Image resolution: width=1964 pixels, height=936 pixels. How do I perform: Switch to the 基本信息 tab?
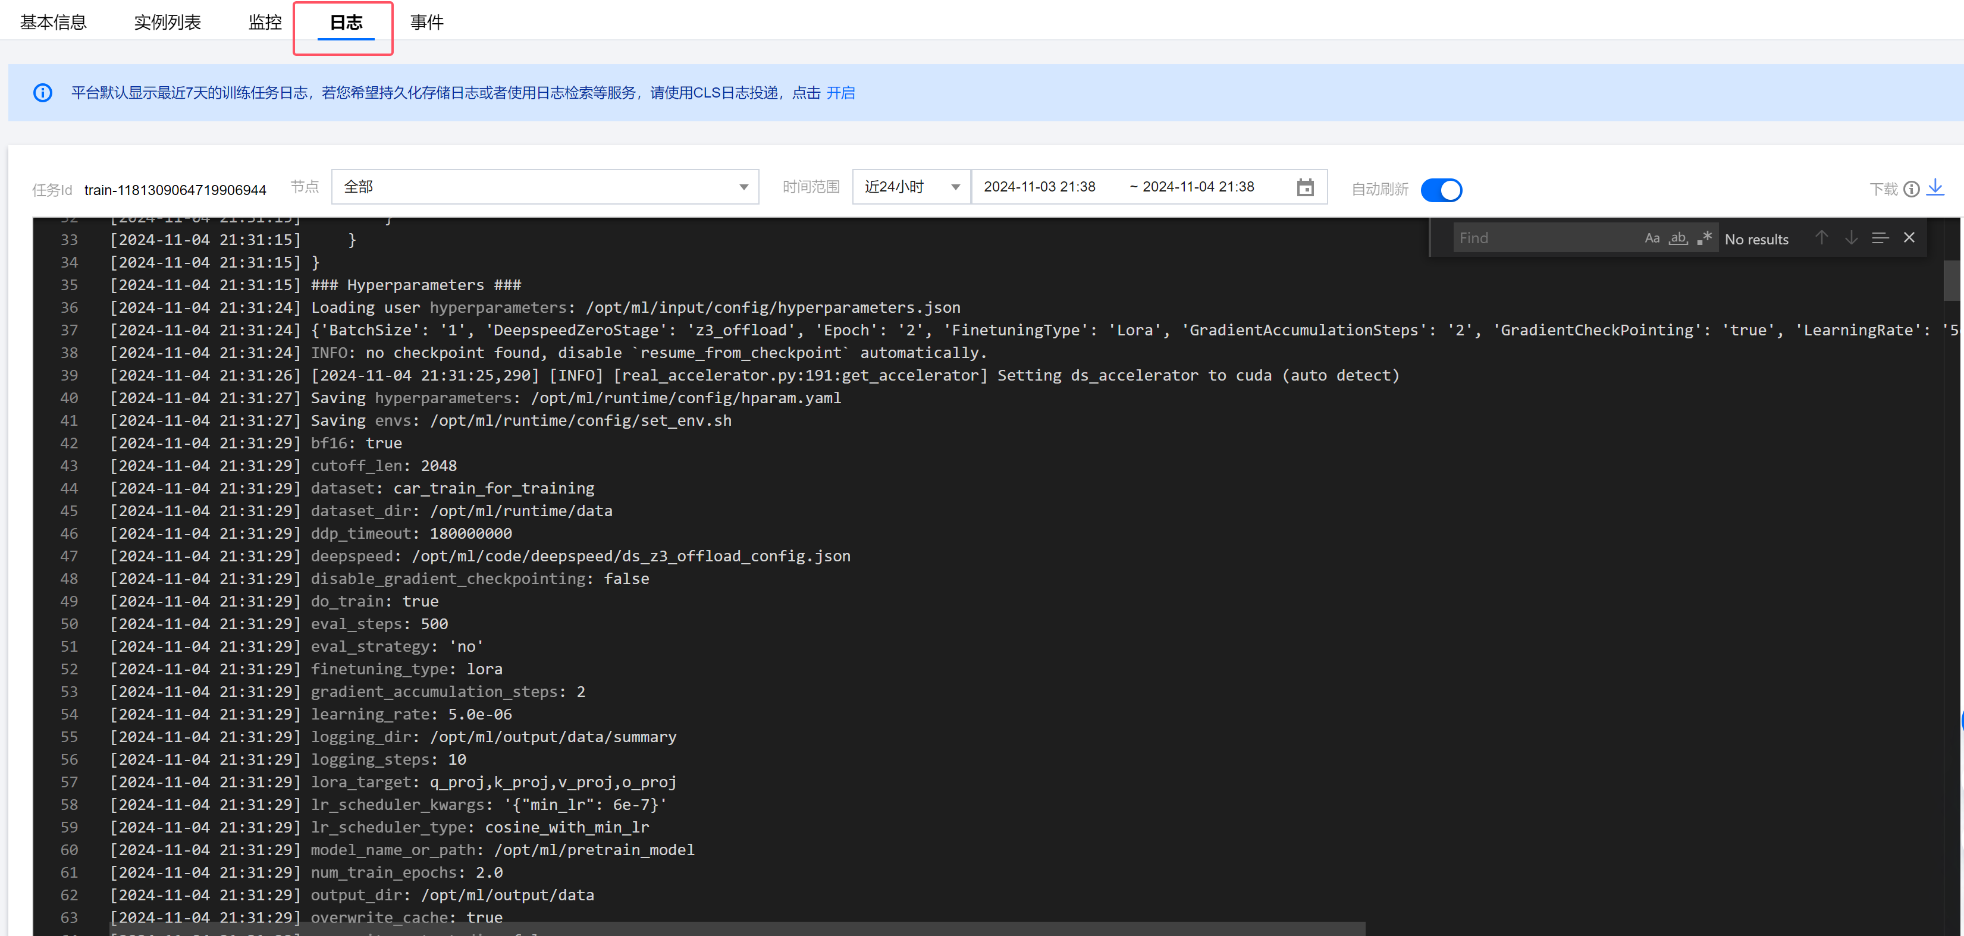tap(54, 22)
